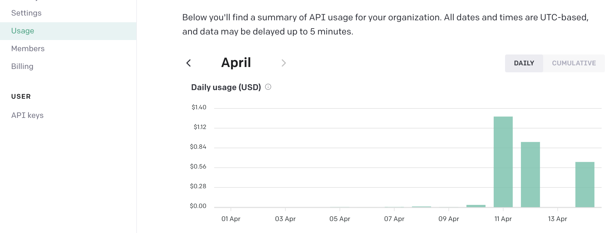
Task: Click the 01 Apr axis label
Action: pos(231,219)
